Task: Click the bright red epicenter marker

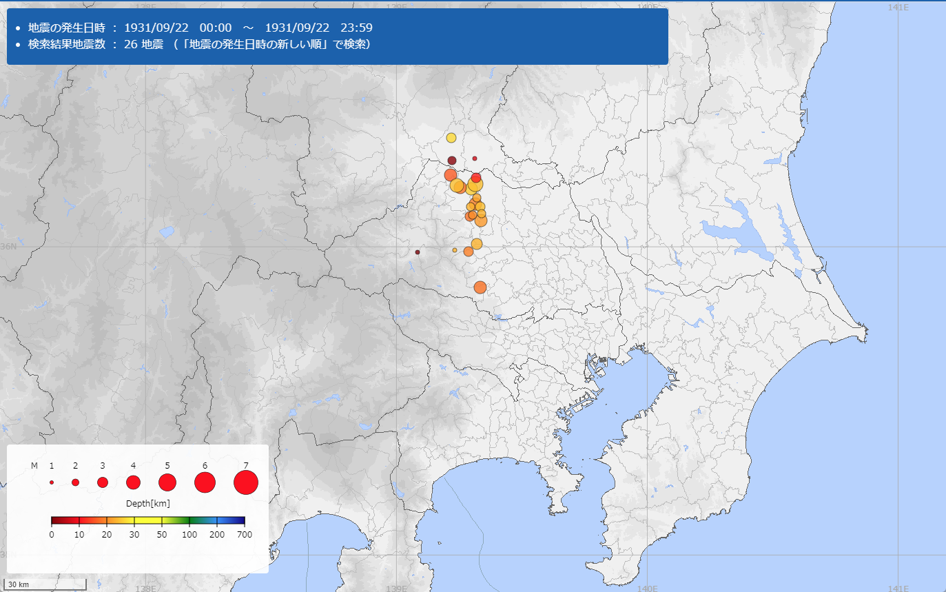Action: (x=476, y=178)
